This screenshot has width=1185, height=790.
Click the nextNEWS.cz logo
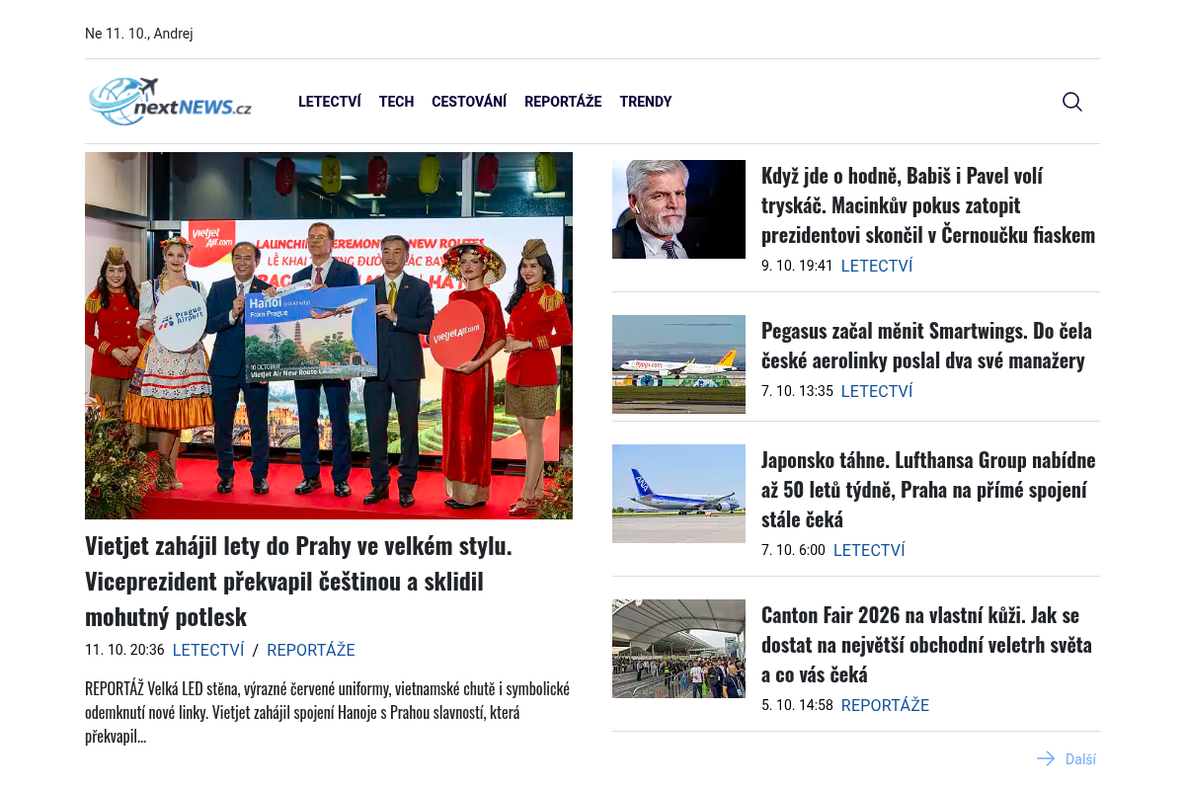click(x=170, y=102)
